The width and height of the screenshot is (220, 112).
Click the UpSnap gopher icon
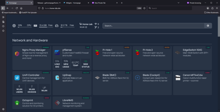pos(57,78)
